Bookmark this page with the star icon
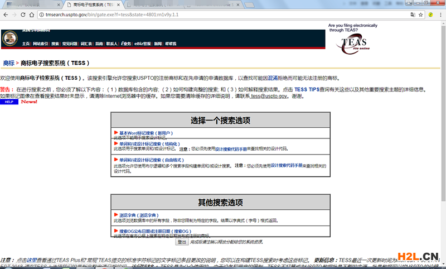This screenshot has width=446, height=269. (421, 15)
